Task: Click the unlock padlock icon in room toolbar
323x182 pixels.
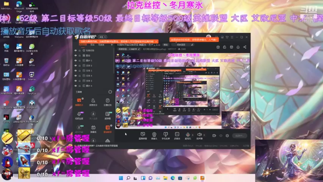Action: click(225, 47)
